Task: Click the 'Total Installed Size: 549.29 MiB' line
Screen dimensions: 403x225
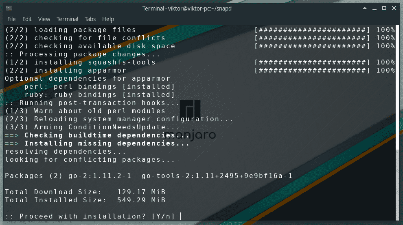Action: pyautogui.click(x=85, y=200)
